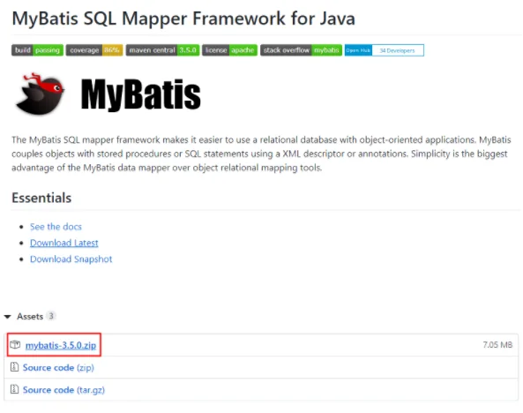This screenshot has width=523, height=413.
Task: Click the zip file icon beside Source code (zip)
Action: click(x=14, y=367)
